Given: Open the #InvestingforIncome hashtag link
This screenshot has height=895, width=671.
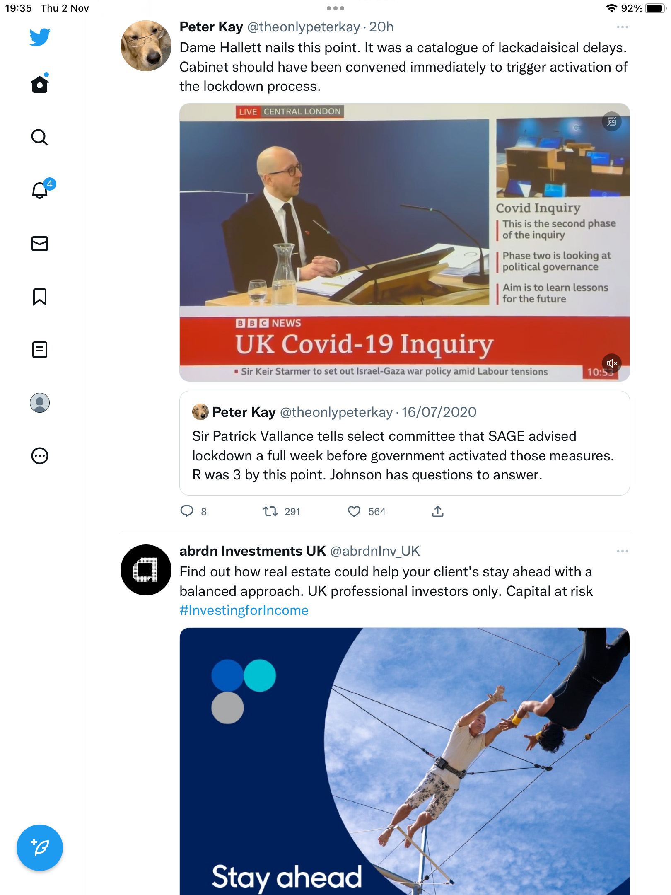Looking at the screenshot, I should (244, 610).
